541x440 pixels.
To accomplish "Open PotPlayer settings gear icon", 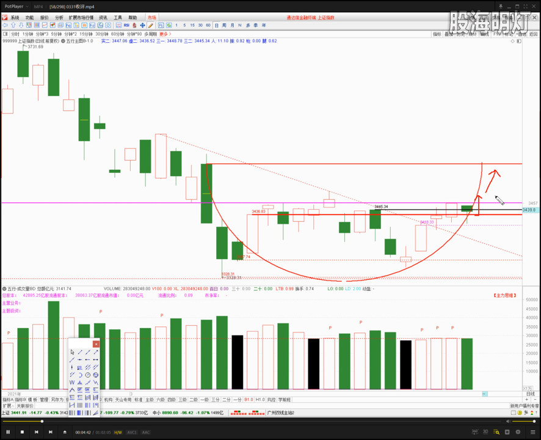I will [518, 432].
